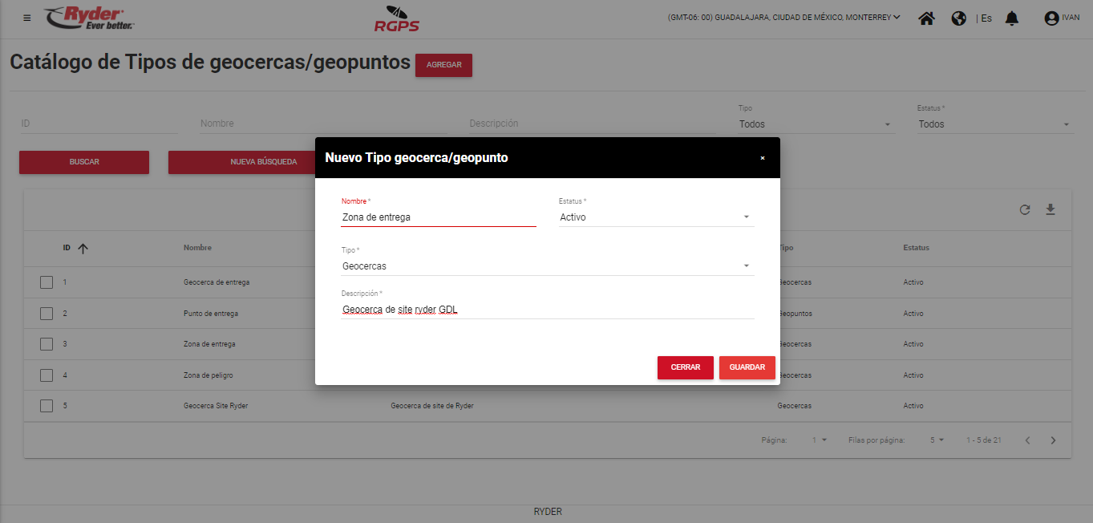
Task: Open the notifications bell
Action: tap(1012, 18)
